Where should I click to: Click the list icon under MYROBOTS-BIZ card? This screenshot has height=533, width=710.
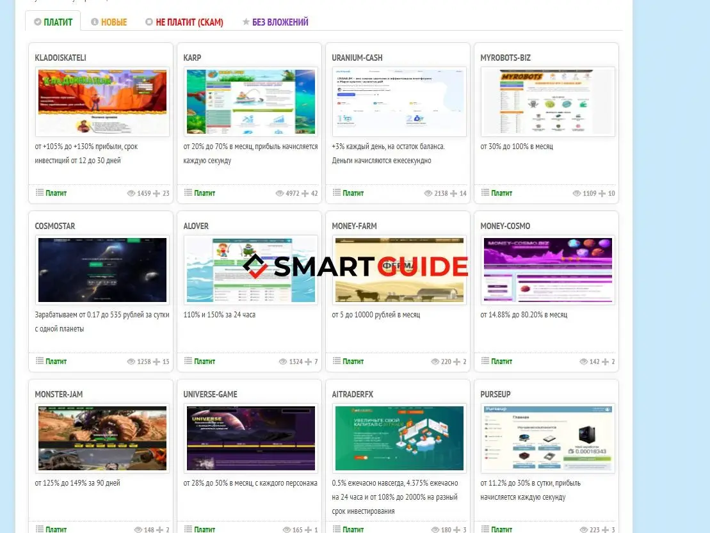click(x=485, y=193)
